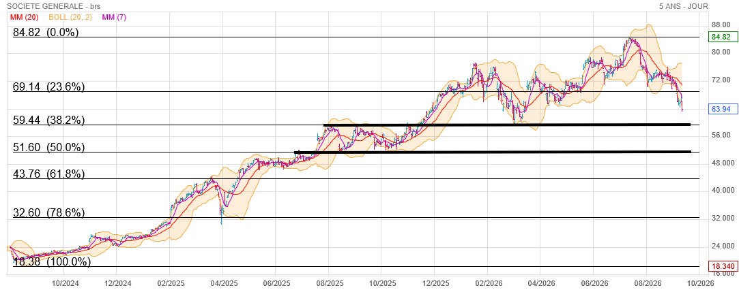Click the 12/2025 date axis label
Screen dimensions: 739x290
[435, 283]
